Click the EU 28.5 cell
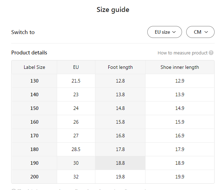The width and height of the screenshot is (216, 190). 76,149
